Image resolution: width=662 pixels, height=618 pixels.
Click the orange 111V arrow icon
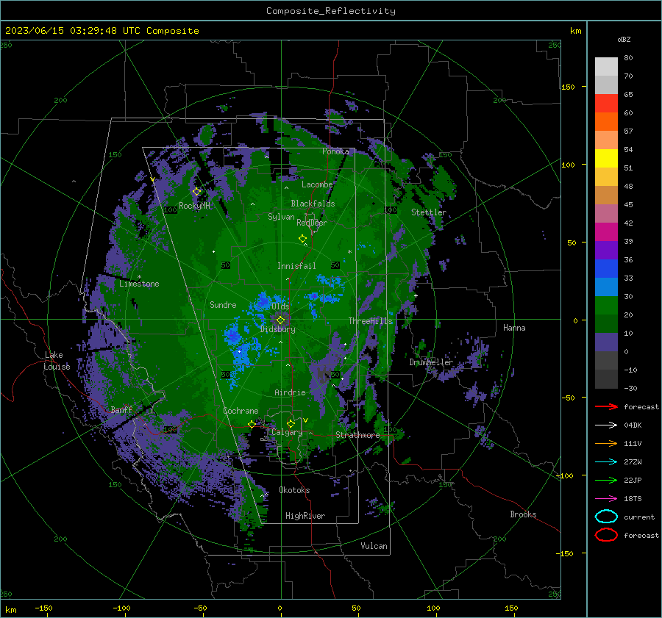(x=606, y=443)
